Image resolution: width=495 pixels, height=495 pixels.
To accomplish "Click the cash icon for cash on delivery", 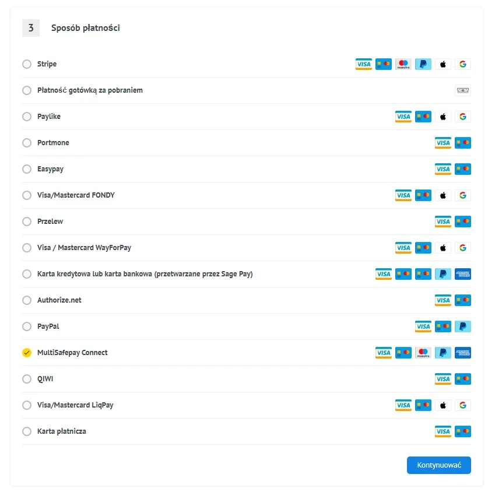I will click(463, 90).
